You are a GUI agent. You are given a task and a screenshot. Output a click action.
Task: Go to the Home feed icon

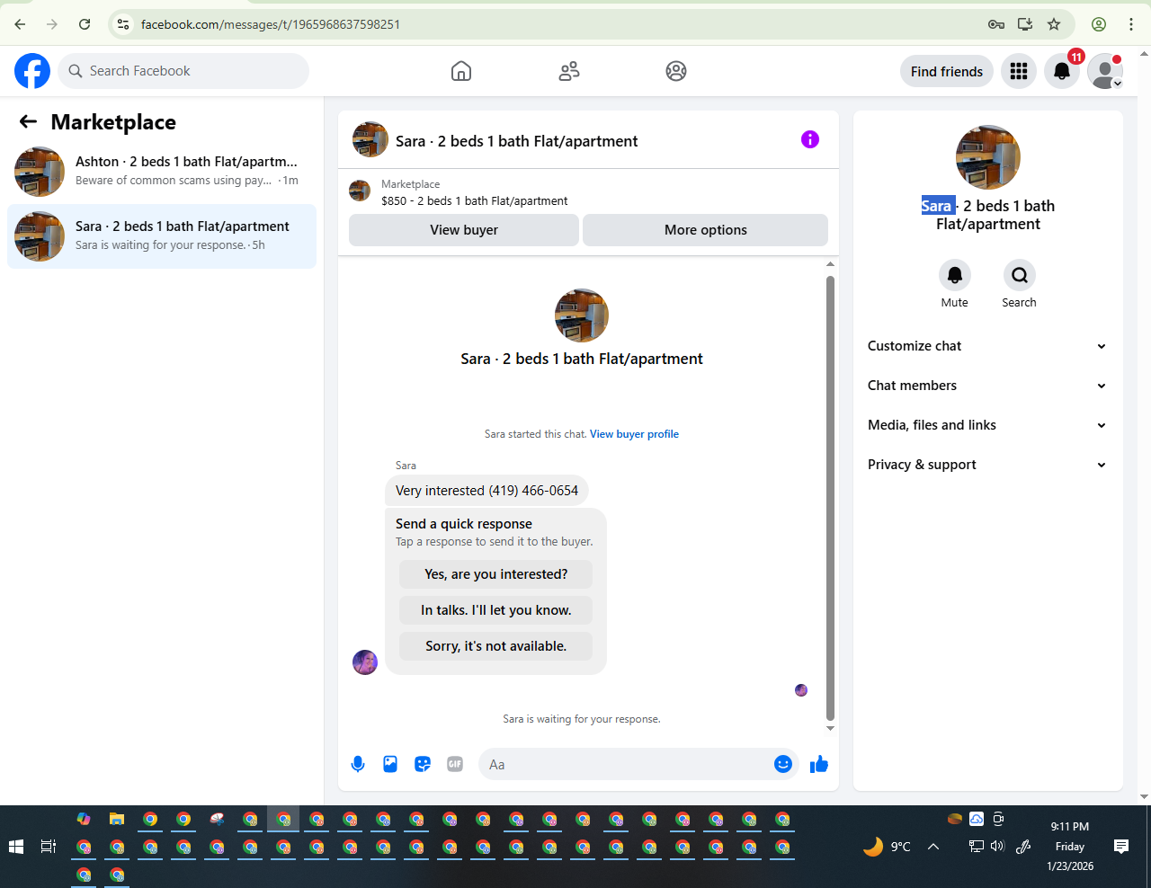tap(461, 71)
